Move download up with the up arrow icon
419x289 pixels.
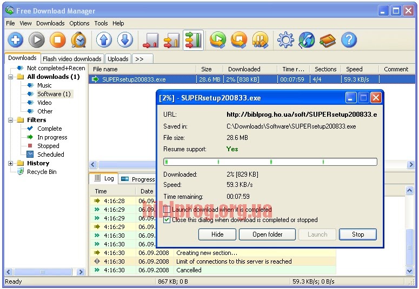point(104,40)
